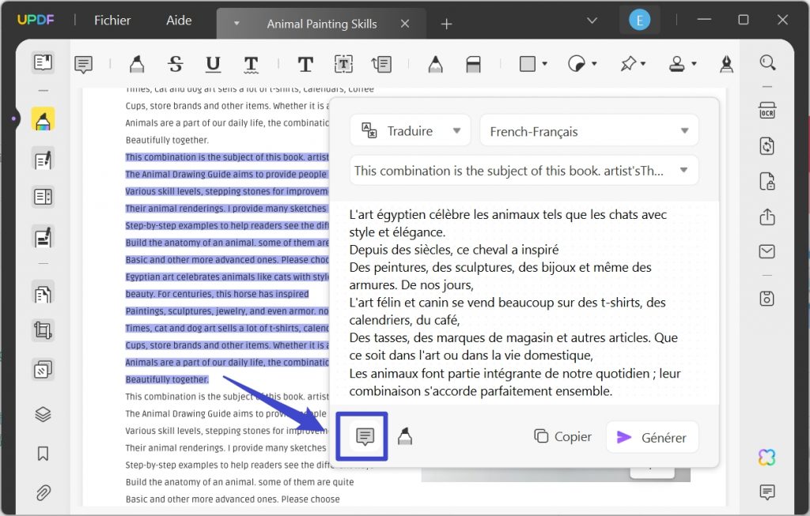Open the Prepare Form sidebar tool

[43, 197]
